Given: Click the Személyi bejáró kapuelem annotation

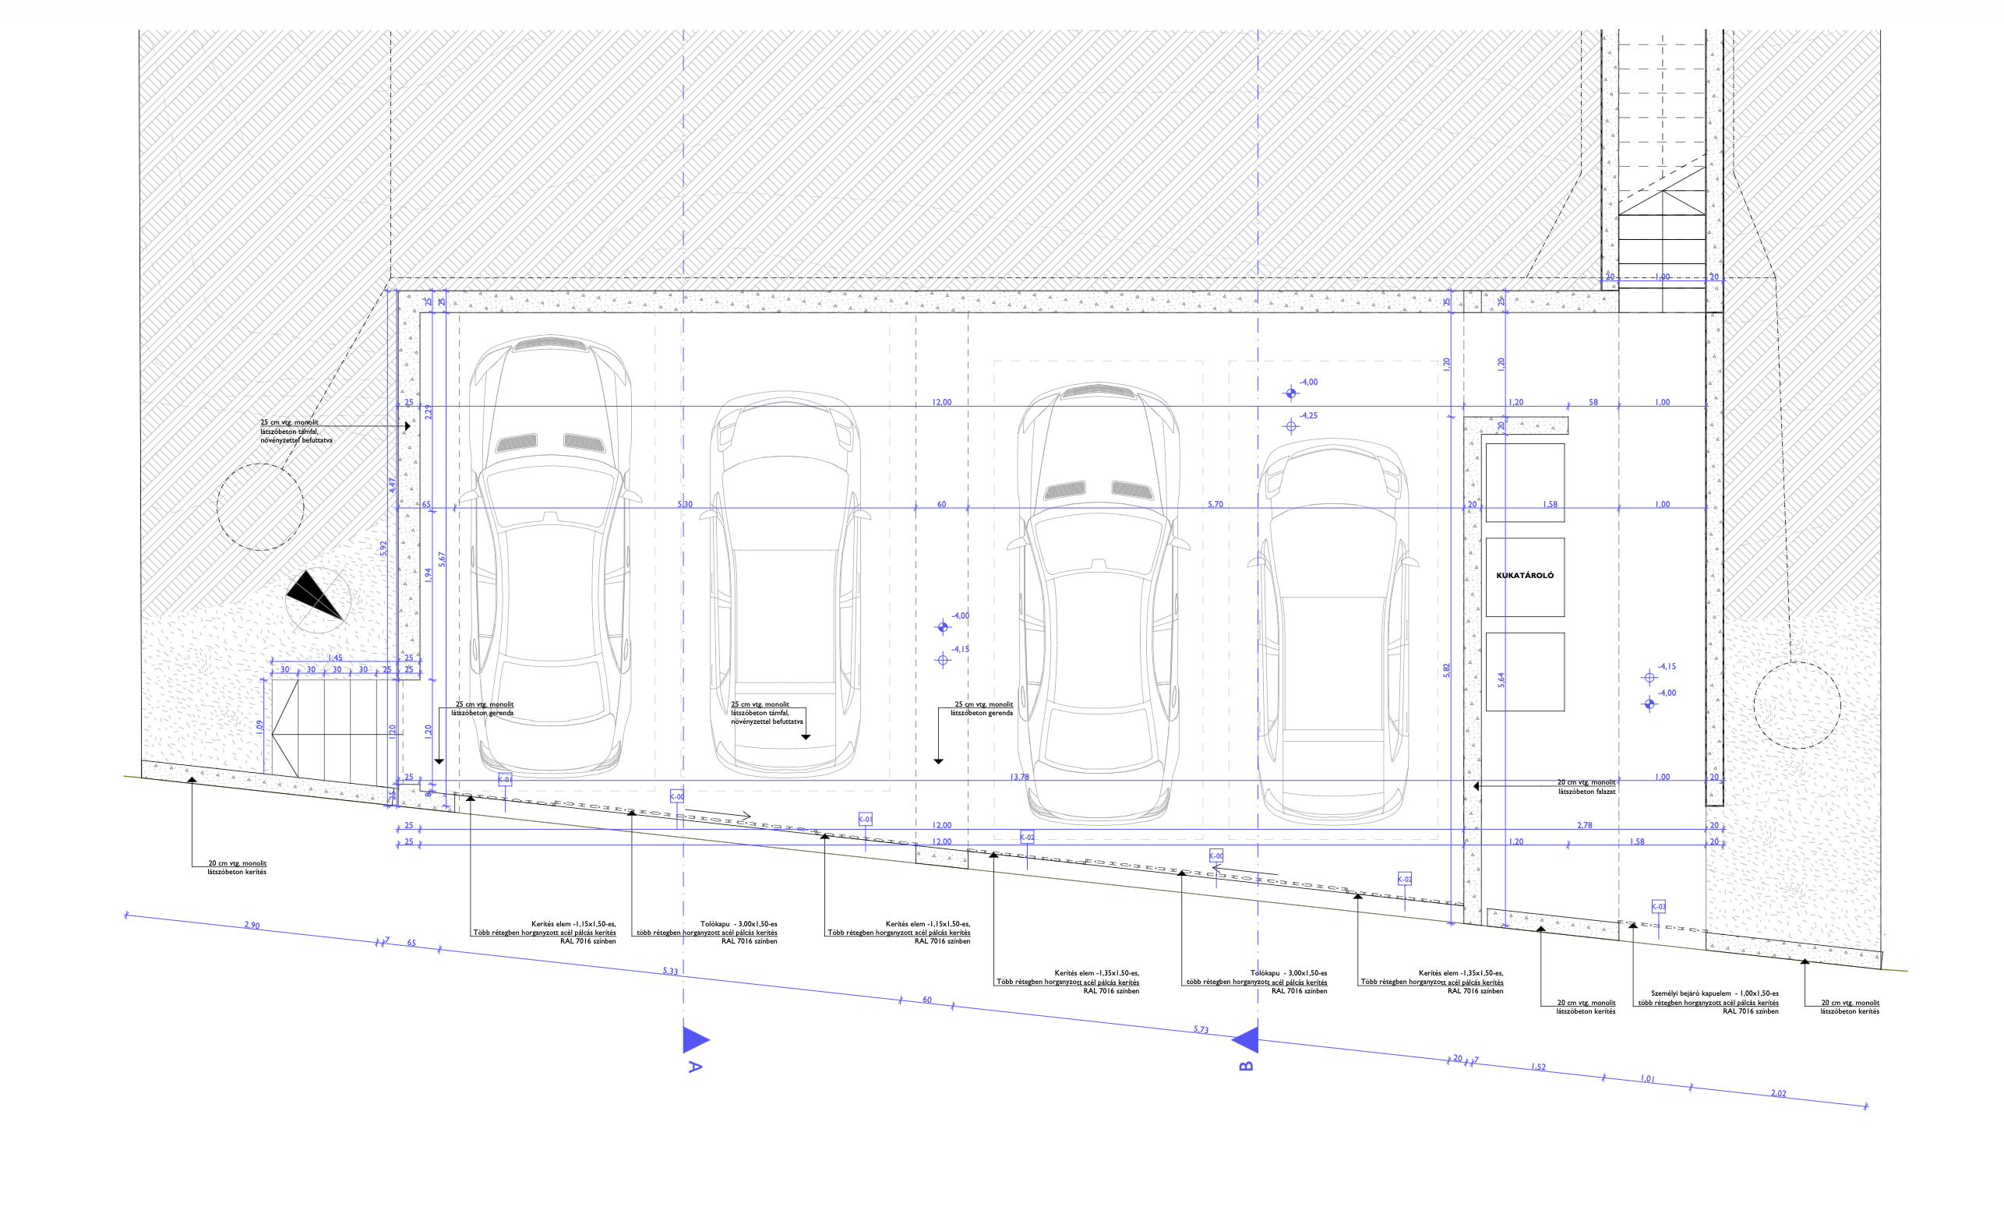Looking at the screenshot, I should click(1714, 993).
